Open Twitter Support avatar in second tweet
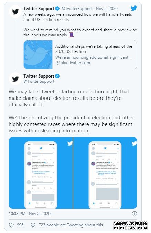The image size is (151, 233). (15, 79)
